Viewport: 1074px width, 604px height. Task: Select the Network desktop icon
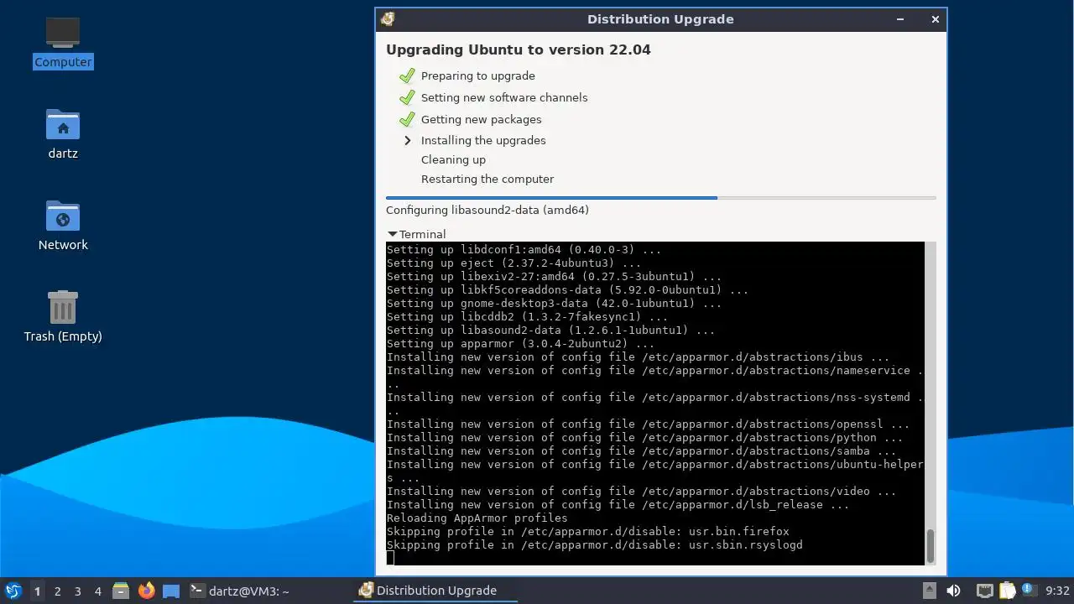63,226
